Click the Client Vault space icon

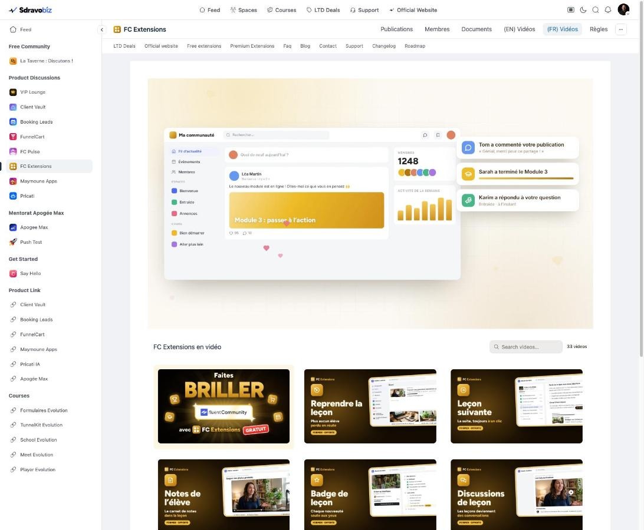[13, 107]
